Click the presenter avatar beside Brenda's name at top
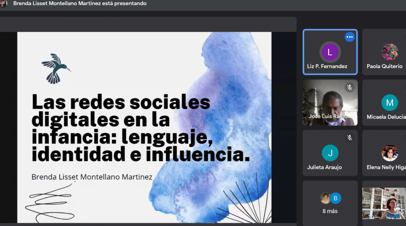This screenshot has height=226, width=406. [3, 4]
